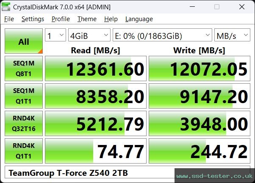255x183 pixels.
Task: Open the Profile menu
Action: pyautogui.click(x=61, y=19)
